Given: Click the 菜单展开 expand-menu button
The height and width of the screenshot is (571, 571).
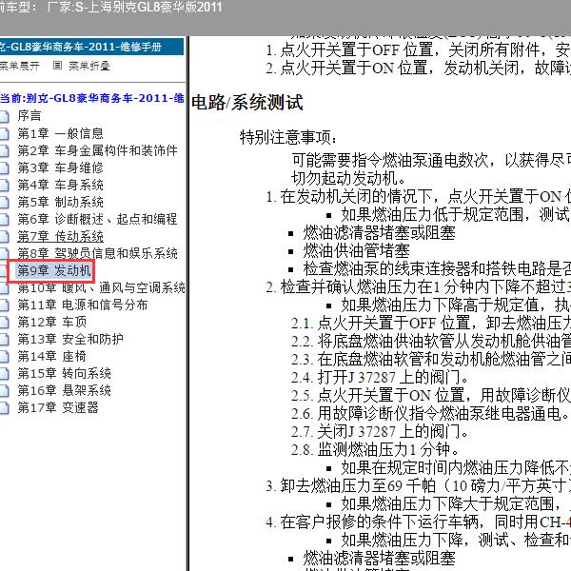Looking at the screenshot, I should [x=19, y=66].
